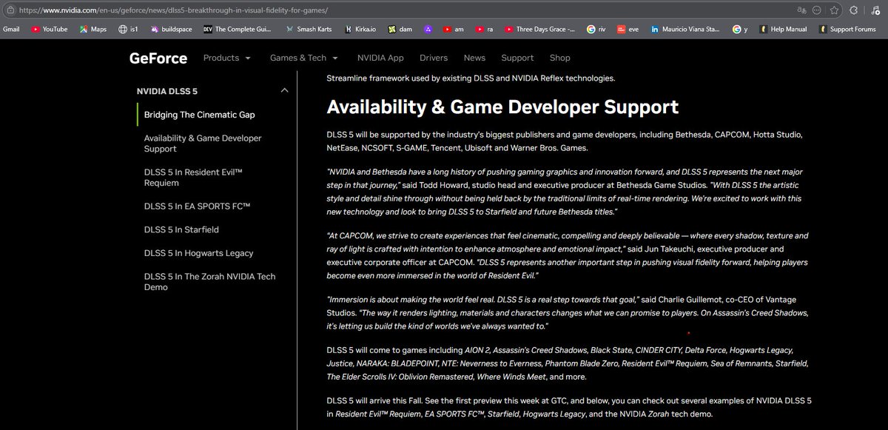Click the Todd Howard quote paragraph
The image size is (888, 430).
pyautogui.click(x=563, y=191)
